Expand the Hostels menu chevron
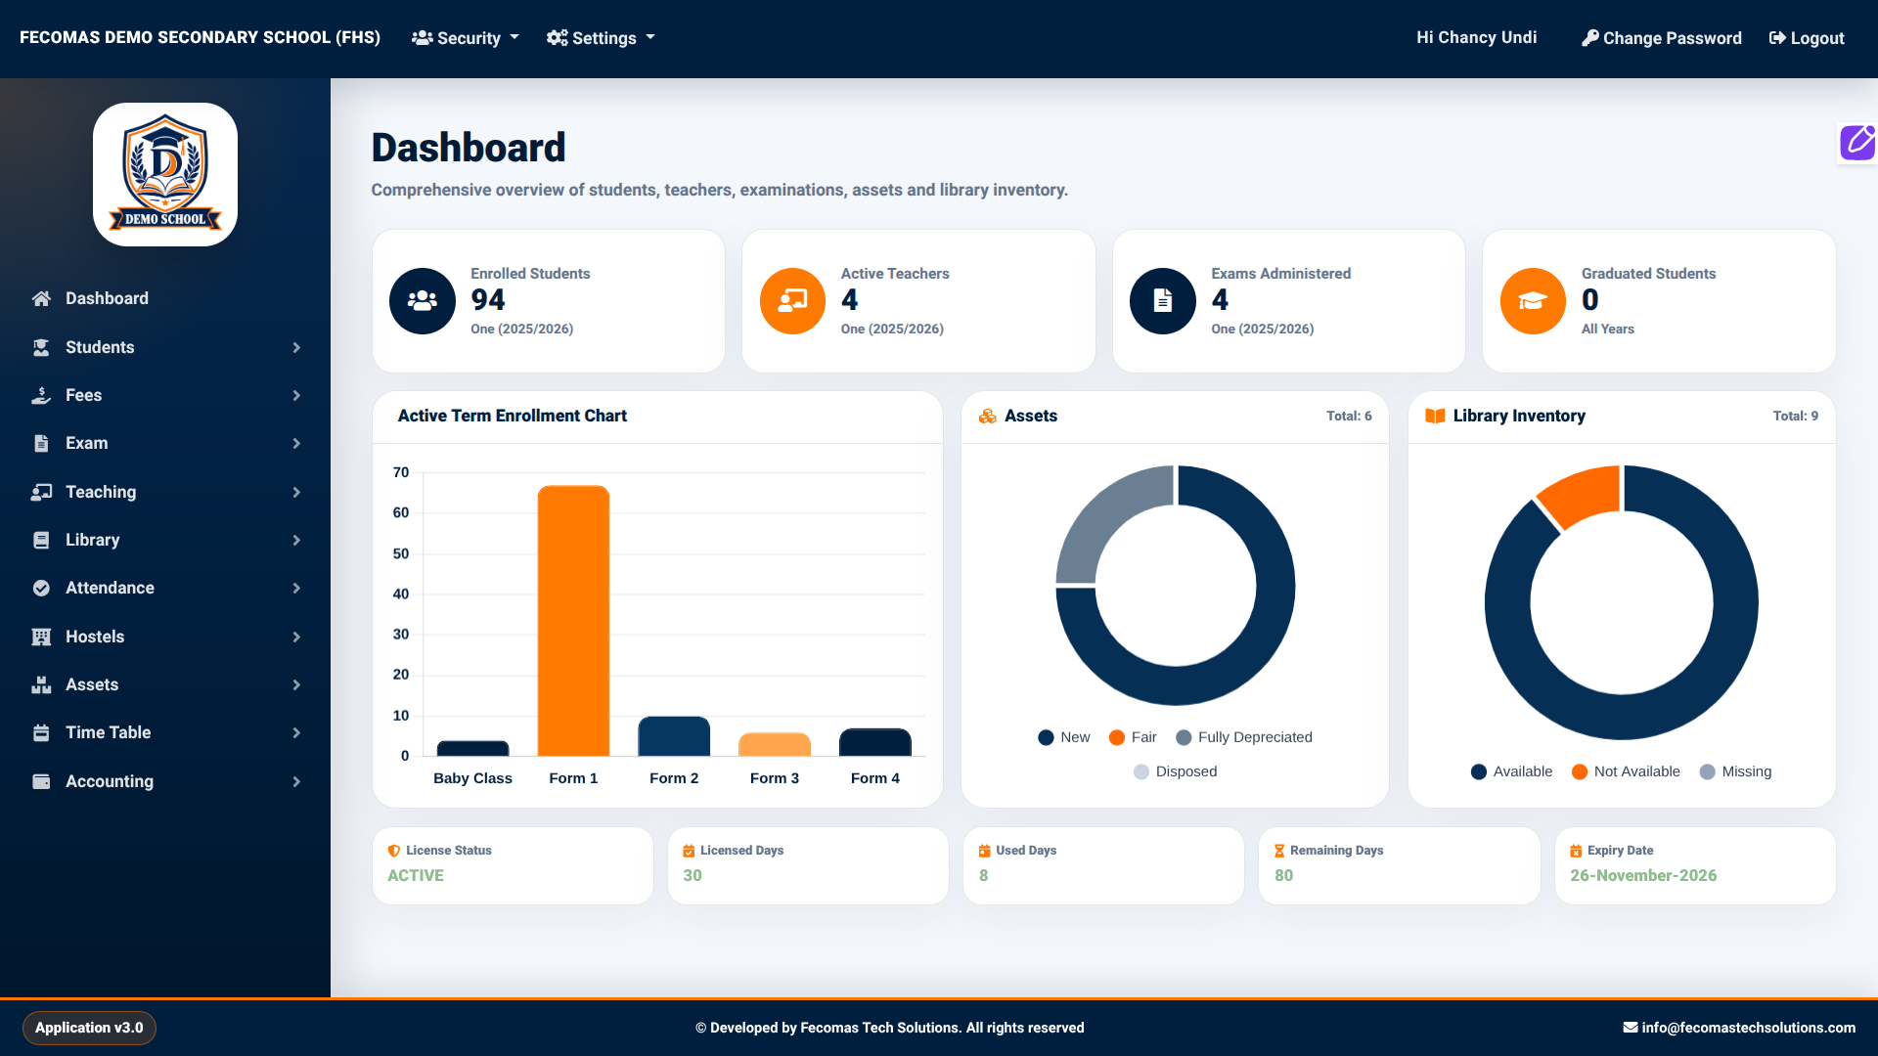The image size is (1878, 1056). [296, 638]
